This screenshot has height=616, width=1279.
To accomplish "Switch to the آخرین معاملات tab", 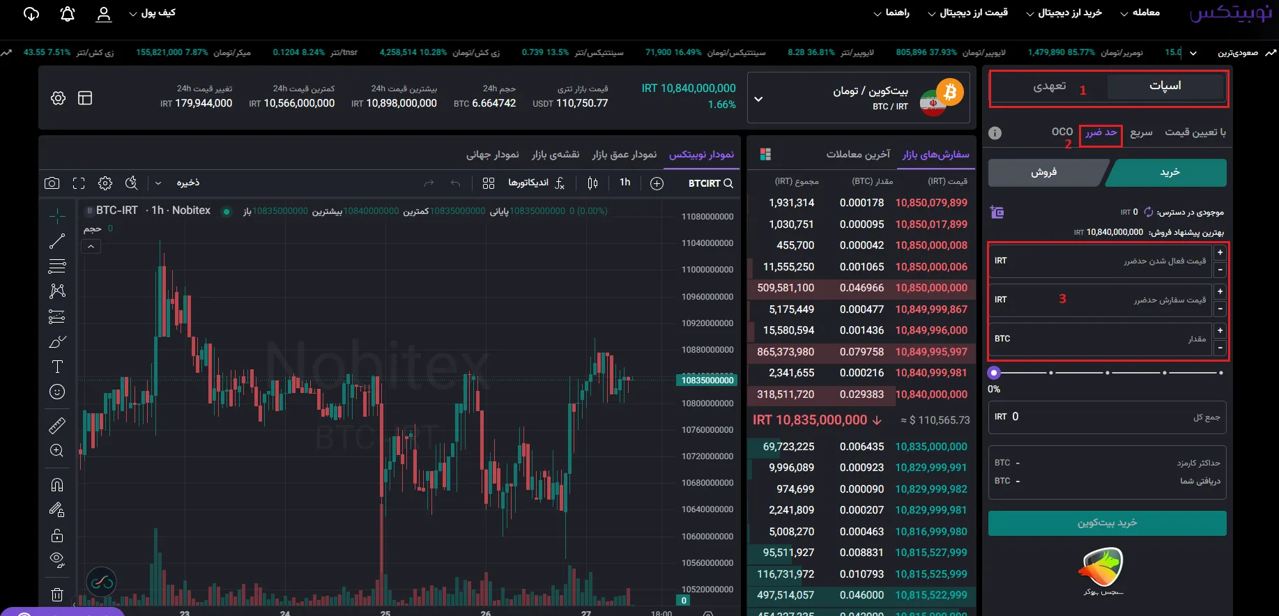I will click(858, 155).
